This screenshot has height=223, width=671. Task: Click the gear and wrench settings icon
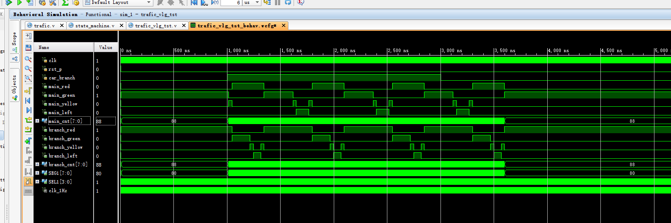tap(52, 3)
